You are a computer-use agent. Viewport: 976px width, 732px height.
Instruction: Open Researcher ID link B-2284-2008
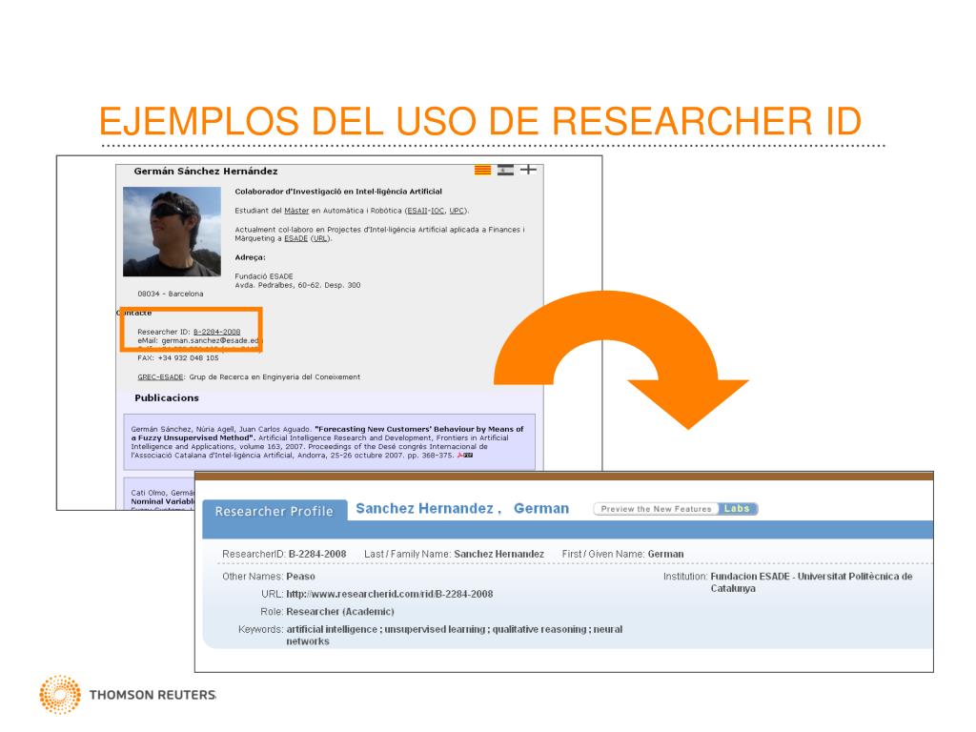[216, 332]
